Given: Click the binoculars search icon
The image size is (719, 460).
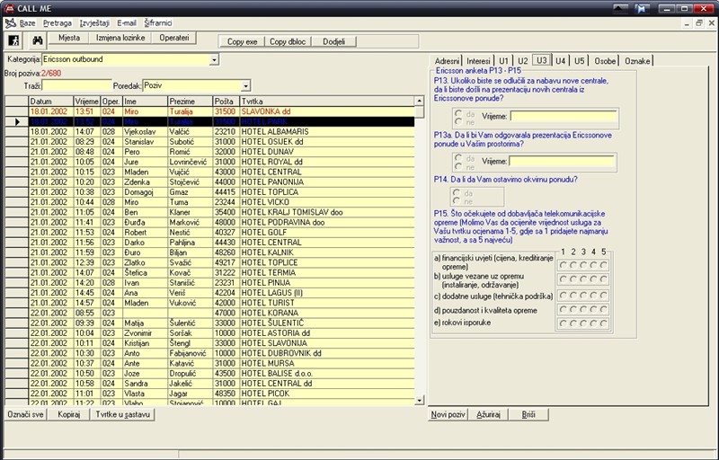Looking at the screenshot, I should (x=37, y=40).
